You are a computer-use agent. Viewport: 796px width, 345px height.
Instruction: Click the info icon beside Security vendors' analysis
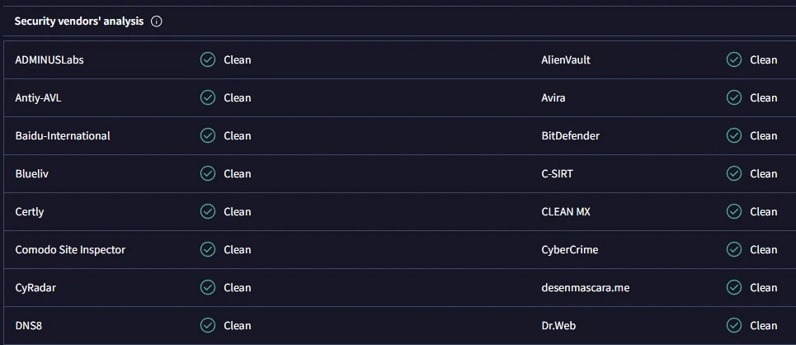point(157,21)
